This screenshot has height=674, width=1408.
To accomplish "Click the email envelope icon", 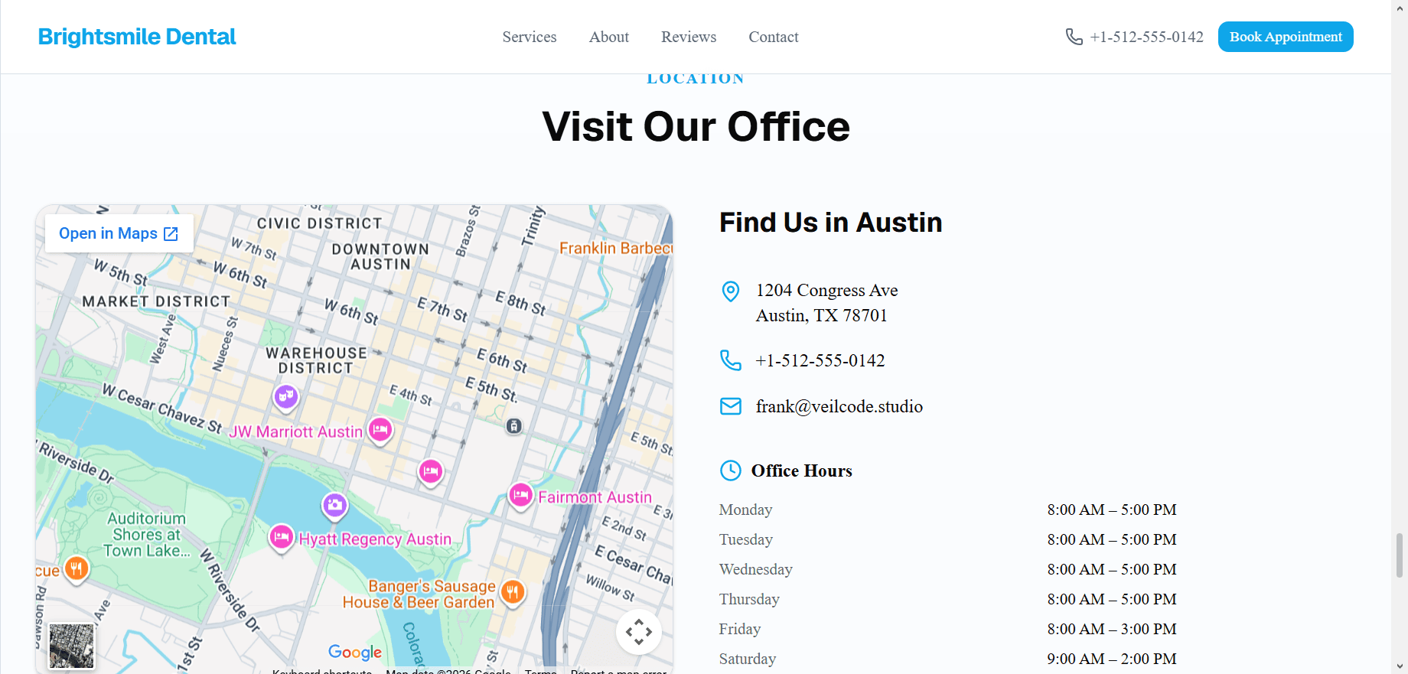I will point(731,406).
